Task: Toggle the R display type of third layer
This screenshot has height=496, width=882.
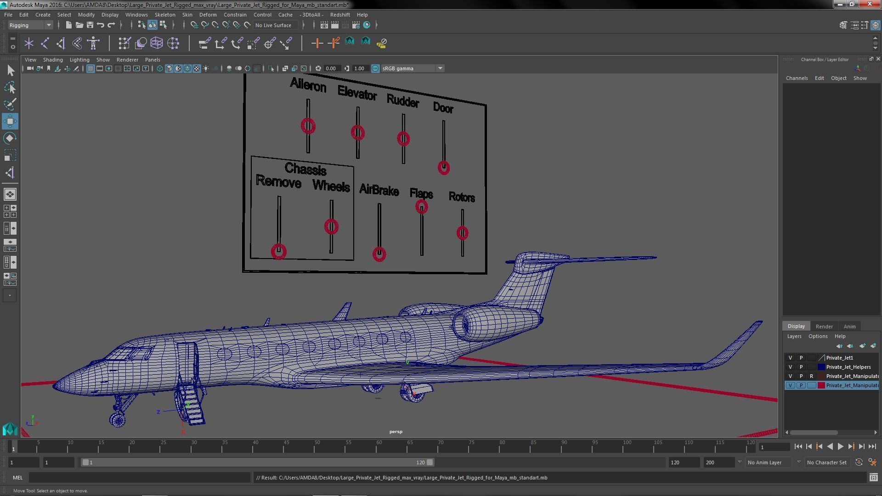Action: (812, 376)
